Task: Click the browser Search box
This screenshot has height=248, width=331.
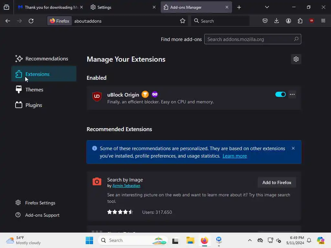Action: (x=220, y=21)
